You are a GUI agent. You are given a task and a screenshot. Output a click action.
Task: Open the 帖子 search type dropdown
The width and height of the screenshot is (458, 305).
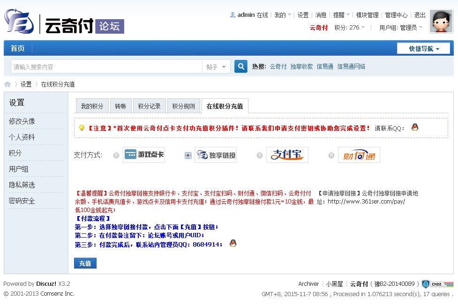coord(216,67)
